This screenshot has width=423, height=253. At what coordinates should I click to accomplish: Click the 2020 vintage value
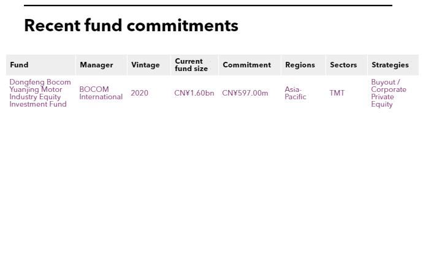pyautogui.click(x=139, y=93)
